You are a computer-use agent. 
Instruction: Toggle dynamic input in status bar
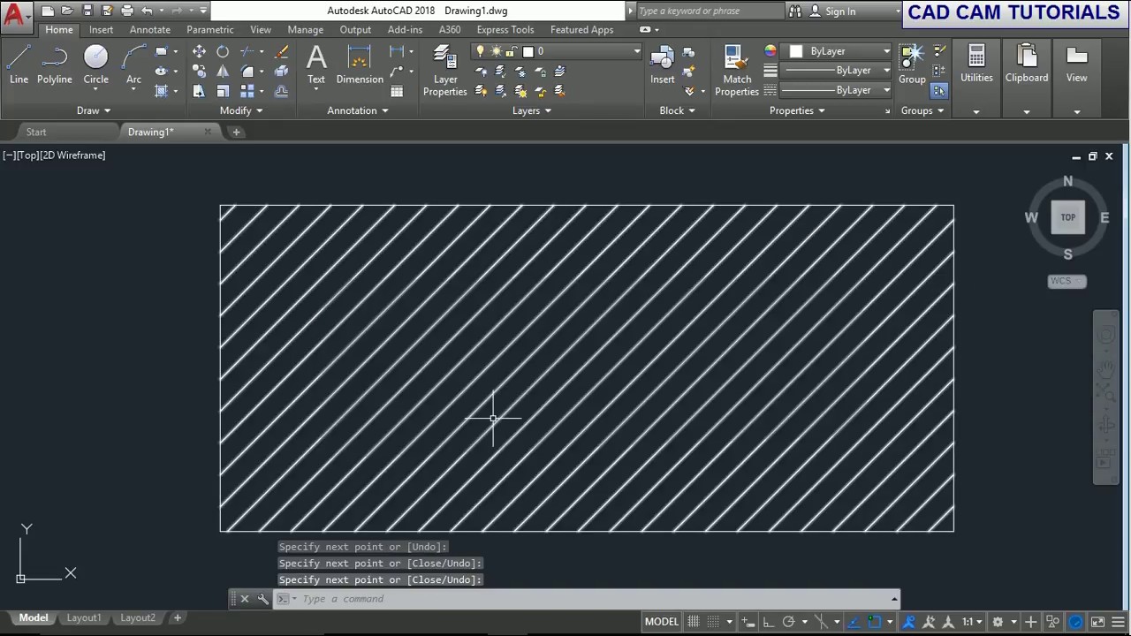tap(748, 622)
